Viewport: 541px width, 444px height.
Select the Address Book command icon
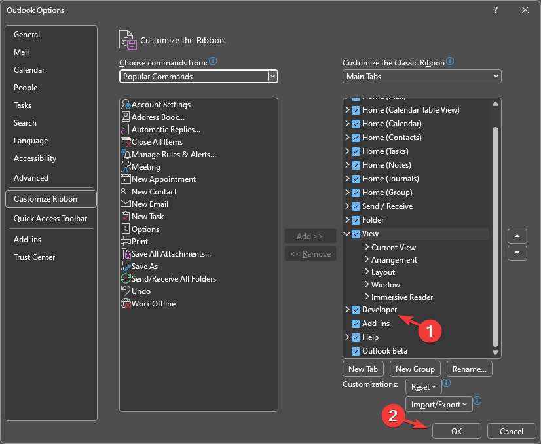(x=126, y=117)
